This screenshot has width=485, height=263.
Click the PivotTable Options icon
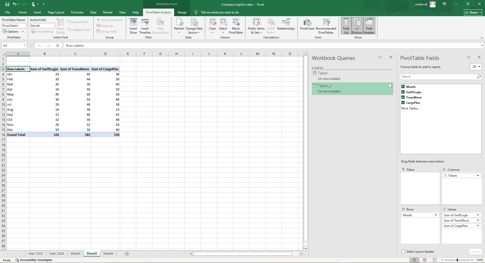pyautogui.click(x=5, y=31)
